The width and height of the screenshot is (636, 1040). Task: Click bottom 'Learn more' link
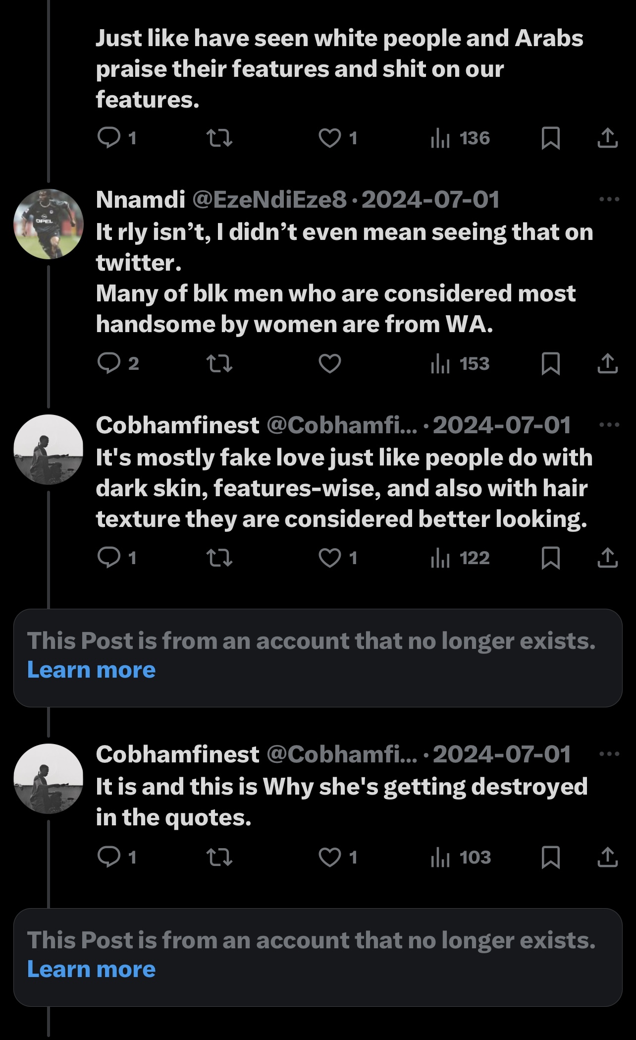tap(91, 970)
